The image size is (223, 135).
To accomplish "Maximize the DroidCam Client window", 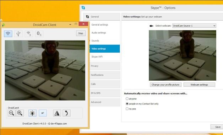I will [76, 24].
